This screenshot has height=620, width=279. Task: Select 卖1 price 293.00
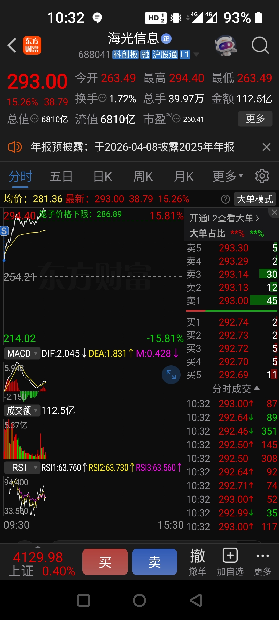coord(232,301)
